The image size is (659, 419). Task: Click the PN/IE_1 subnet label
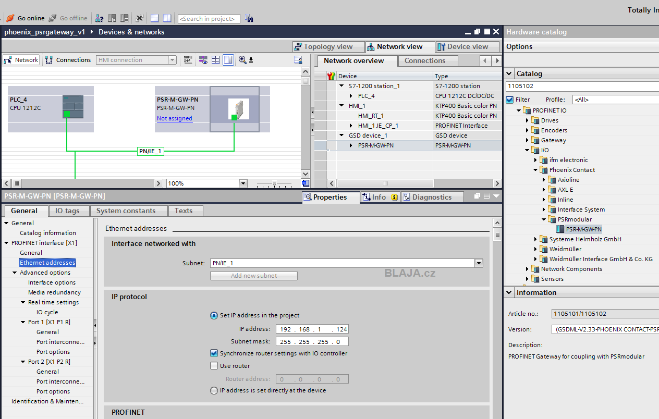tap(151, 151)
